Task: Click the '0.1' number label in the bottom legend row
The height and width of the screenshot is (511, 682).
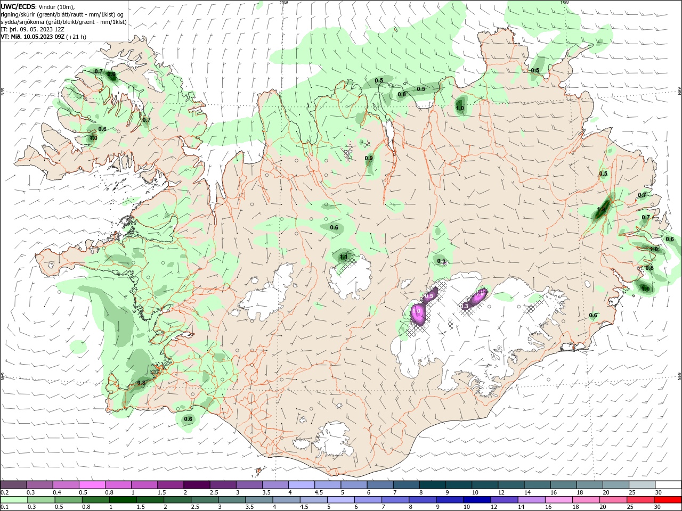Action: 5,507
